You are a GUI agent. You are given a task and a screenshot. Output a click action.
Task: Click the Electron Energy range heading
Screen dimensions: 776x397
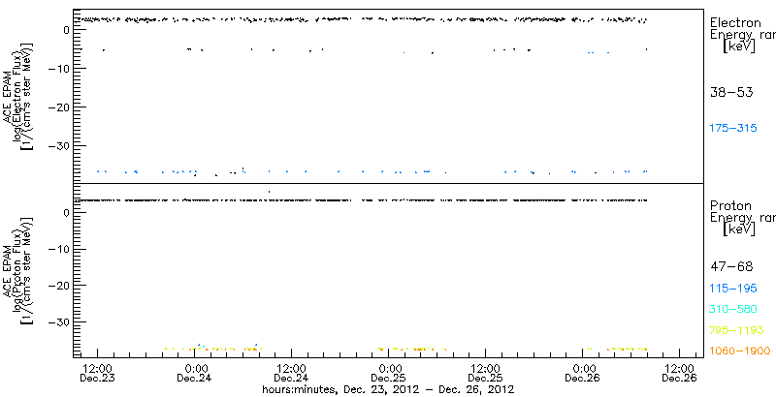(742, 35)
